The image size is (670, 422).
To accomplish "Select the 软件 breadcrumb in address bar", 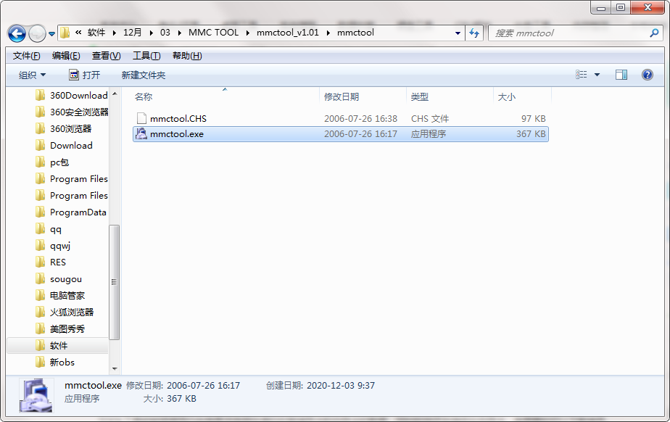I will point(96,33).
